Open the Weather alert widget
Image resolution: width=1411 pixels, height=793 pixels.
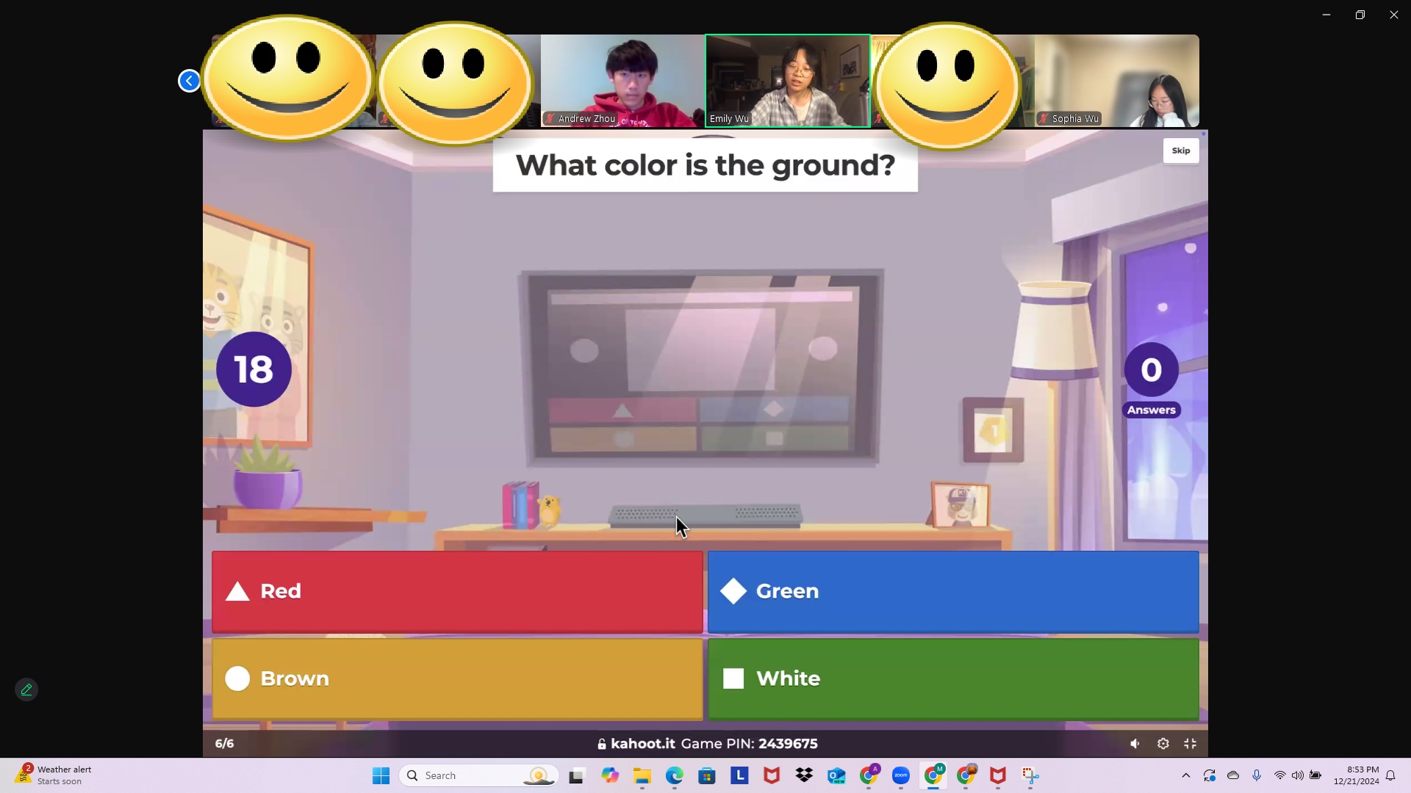click(x=54, y=775)
